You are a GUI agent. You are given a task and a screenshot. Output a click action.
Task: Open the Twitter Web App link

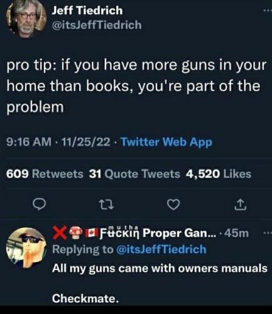(166, 142)
